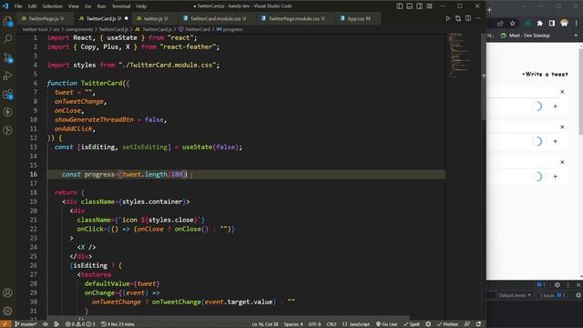Click the Open Changes compare icon

tap(458, 18)
